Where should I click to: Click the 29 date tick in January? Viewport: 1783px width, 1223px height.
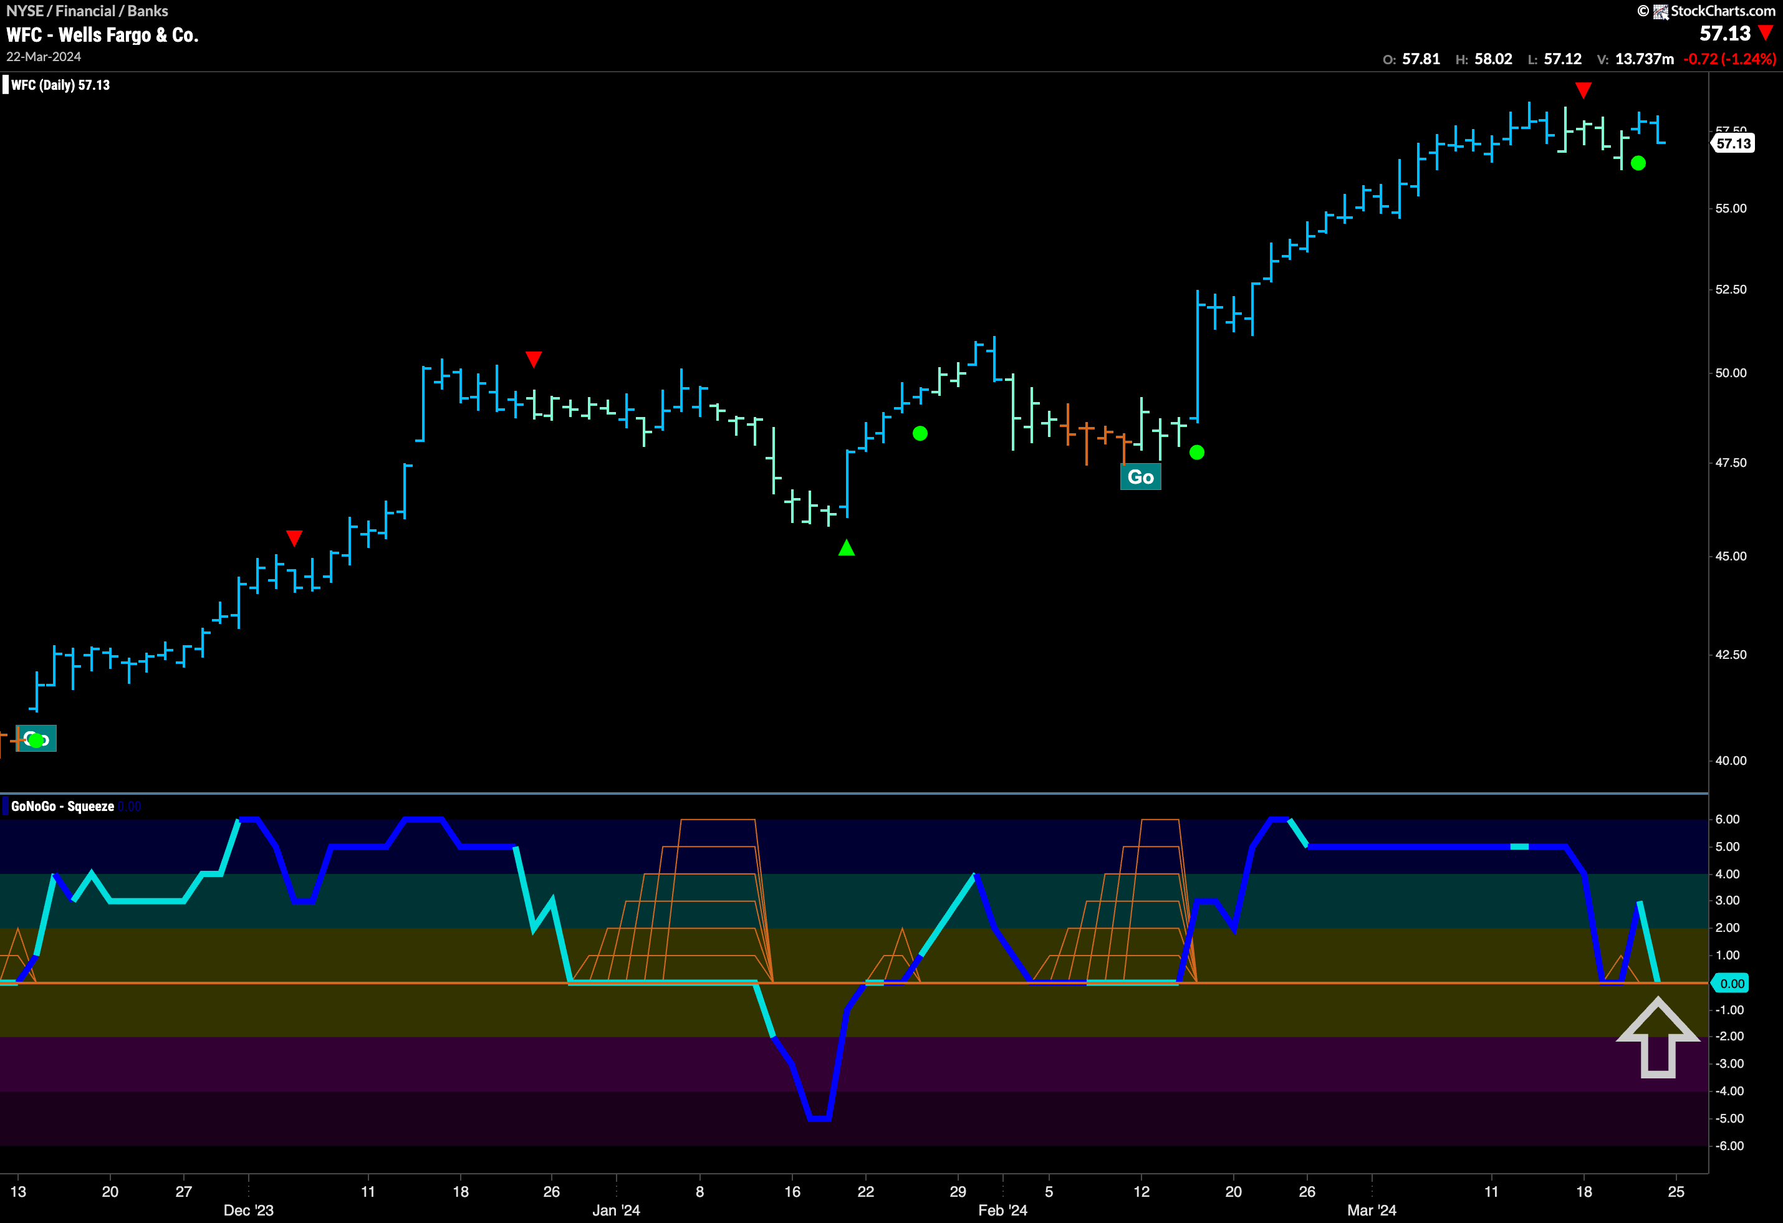click(x=958, y=1192)
